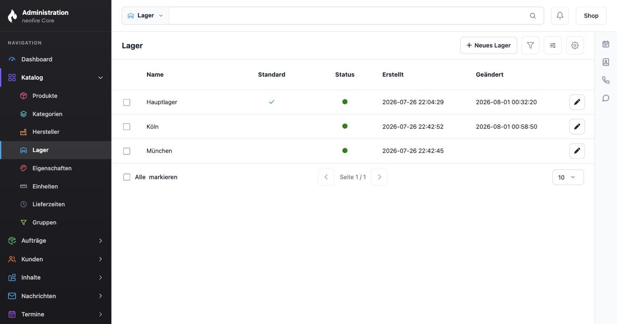Click the Shop button
Screen dimensions: 617x324
(x=591, y=15)
